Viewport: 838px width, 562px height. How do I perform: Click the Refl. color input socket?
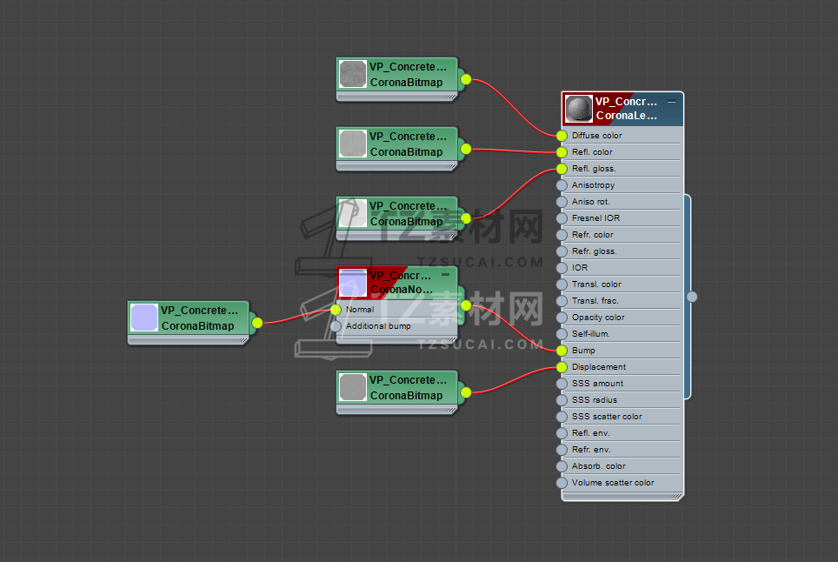[x=562, y=152]
